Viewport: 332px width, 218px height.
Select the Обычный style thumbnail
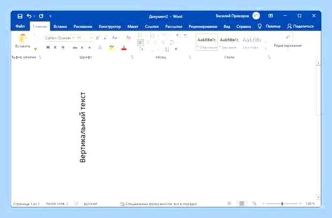[207, 43]
